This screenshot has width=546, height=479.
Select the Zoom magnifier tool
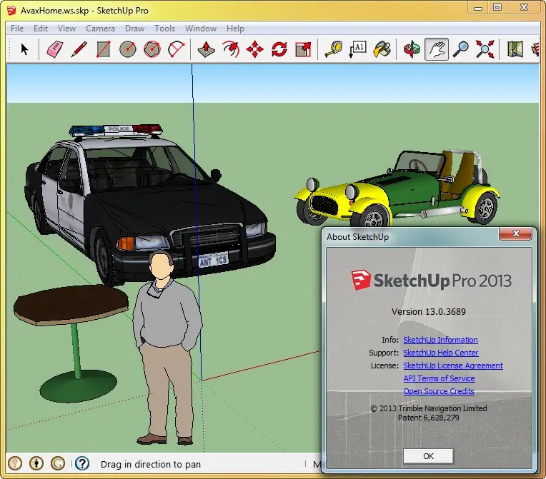[461, 49]
